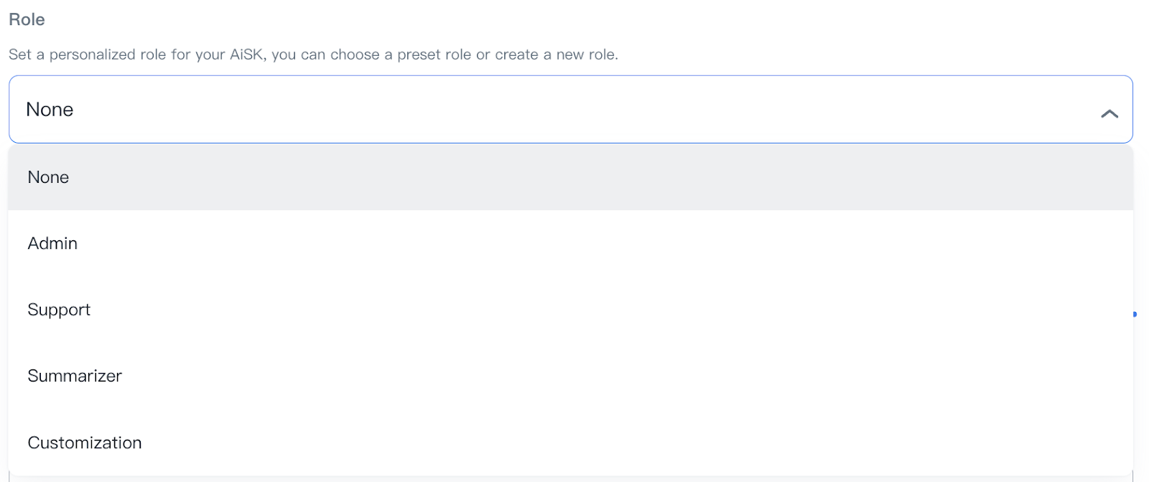This screenshot has width=1149, height=482.
Task: Click the up-chevron icon in Role field
Action: pyautogui.click(x=1109, y=113)
